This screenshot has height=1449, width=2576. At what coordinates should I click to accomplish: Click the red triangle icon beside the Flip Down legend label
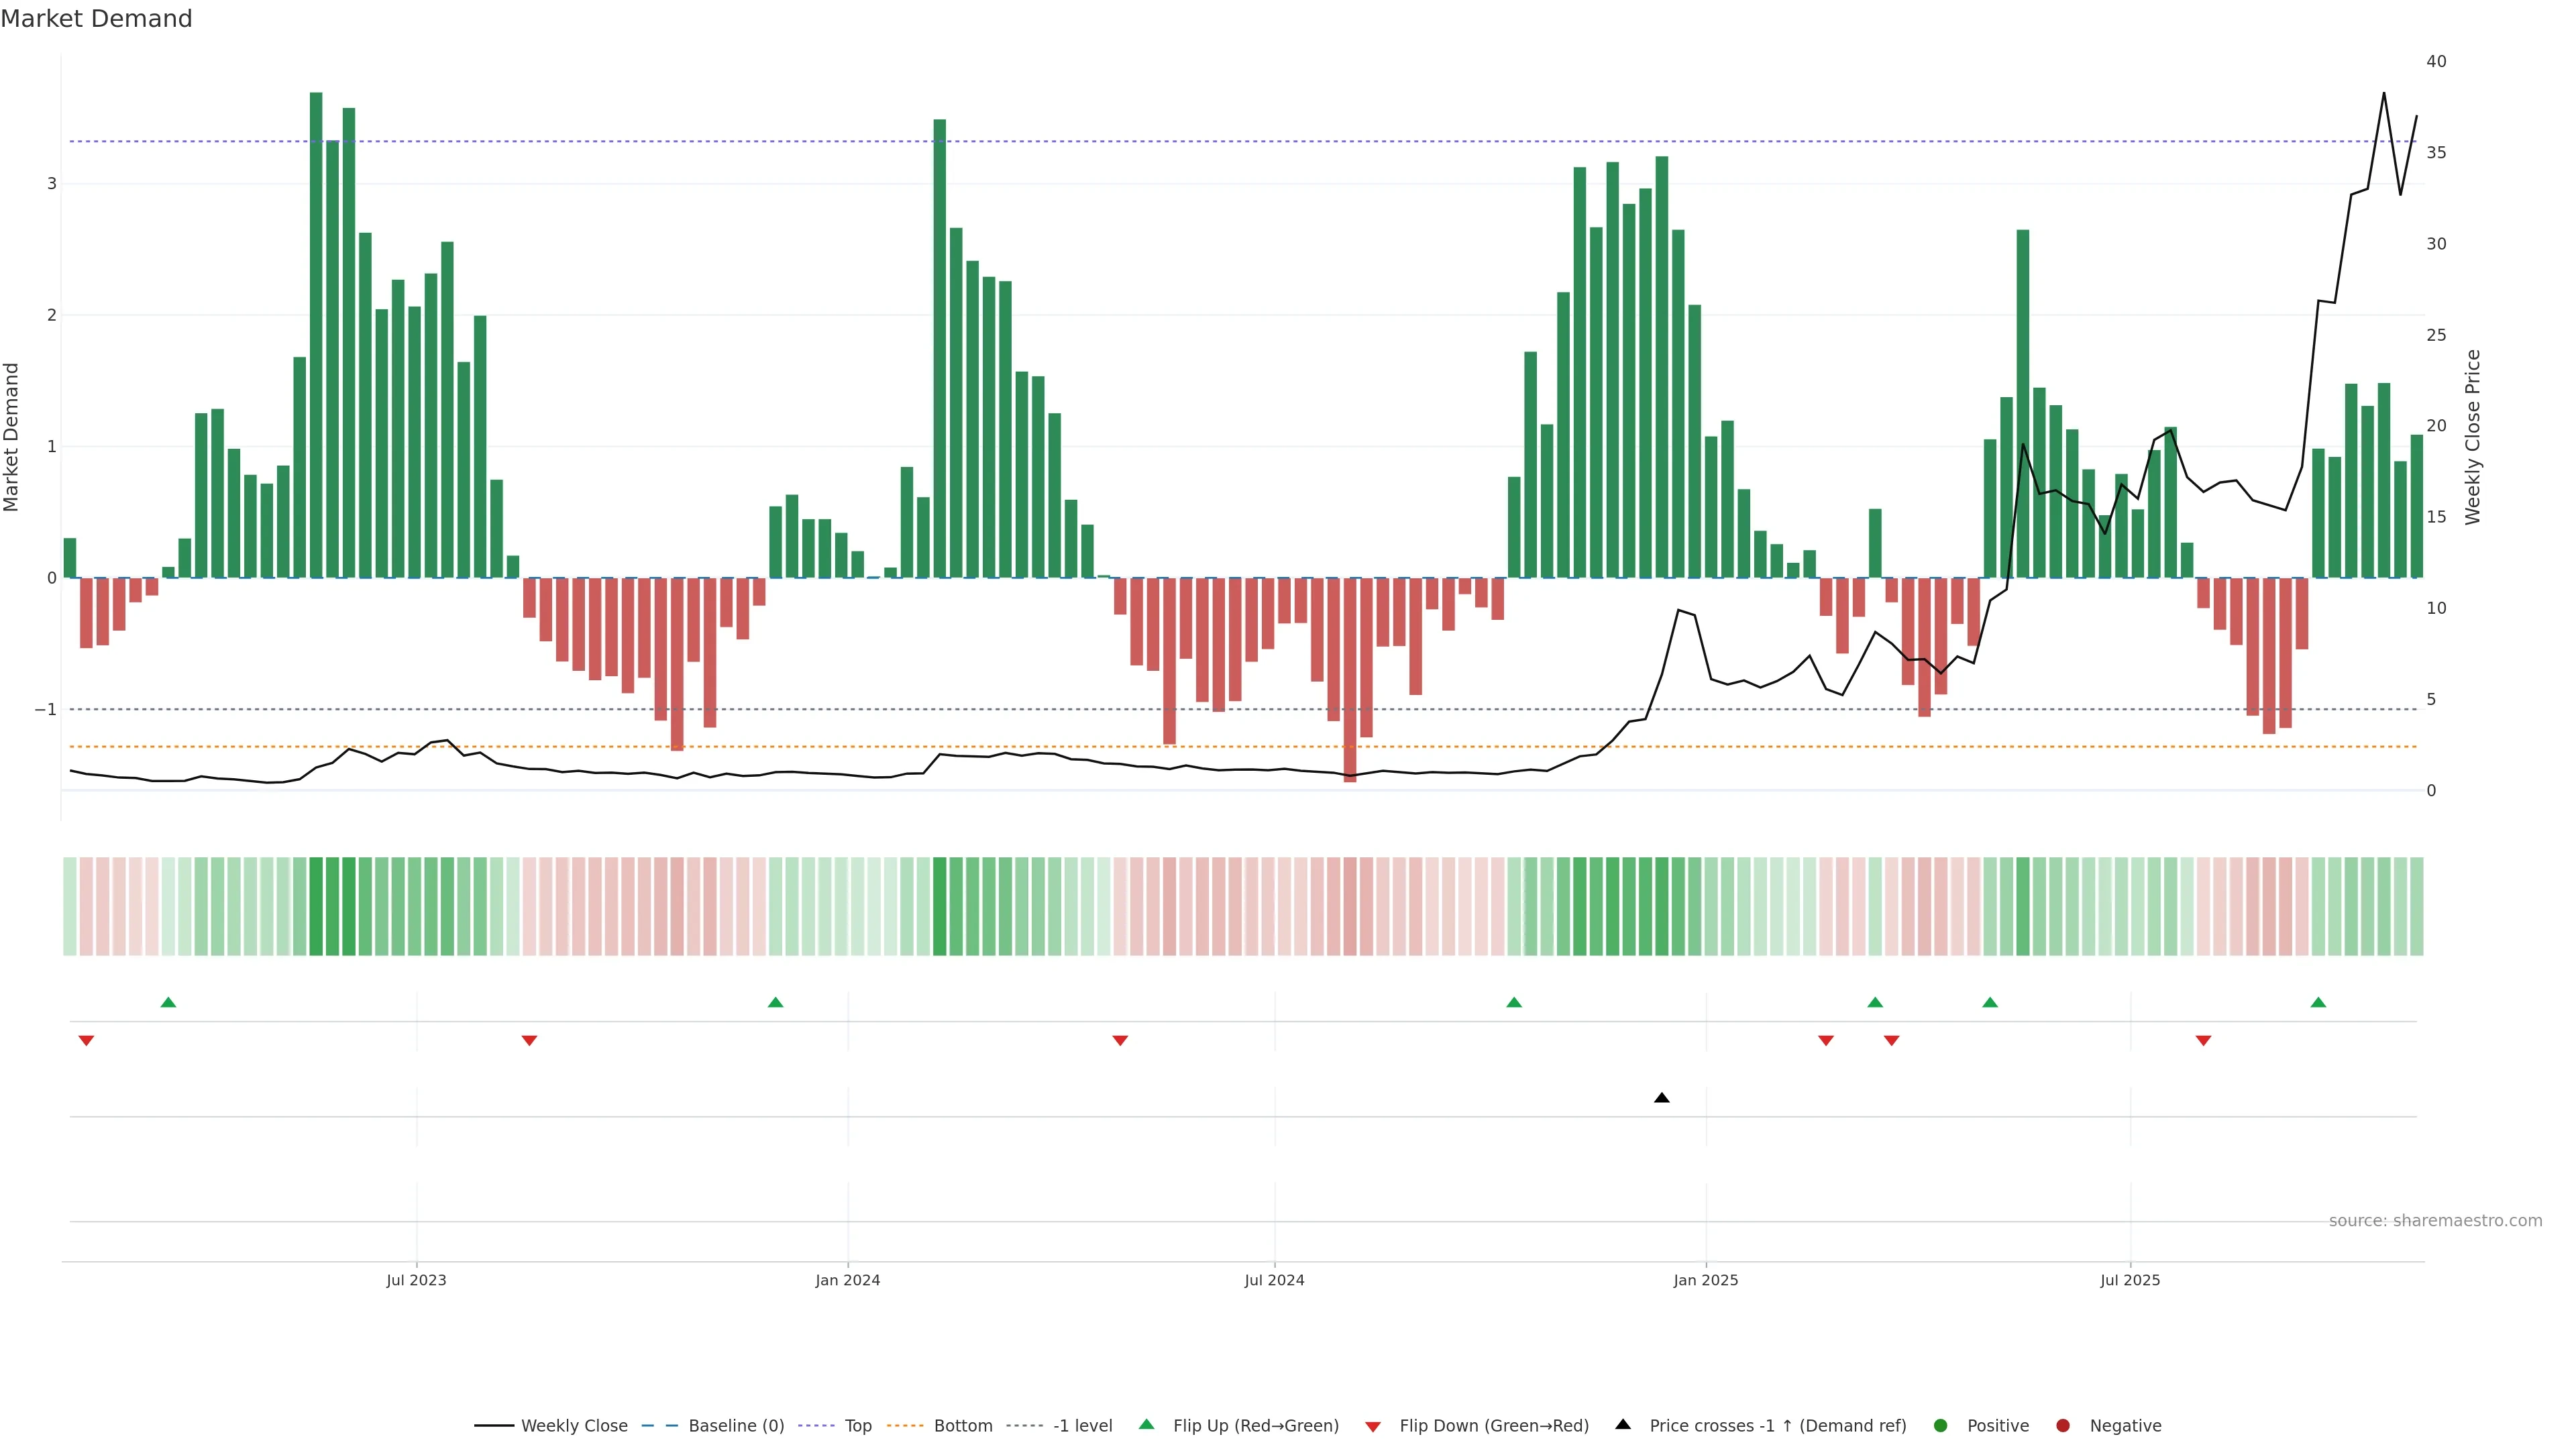1373,1426
